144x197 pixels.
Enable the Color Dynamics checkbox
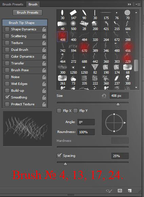[x=7, y=57]
